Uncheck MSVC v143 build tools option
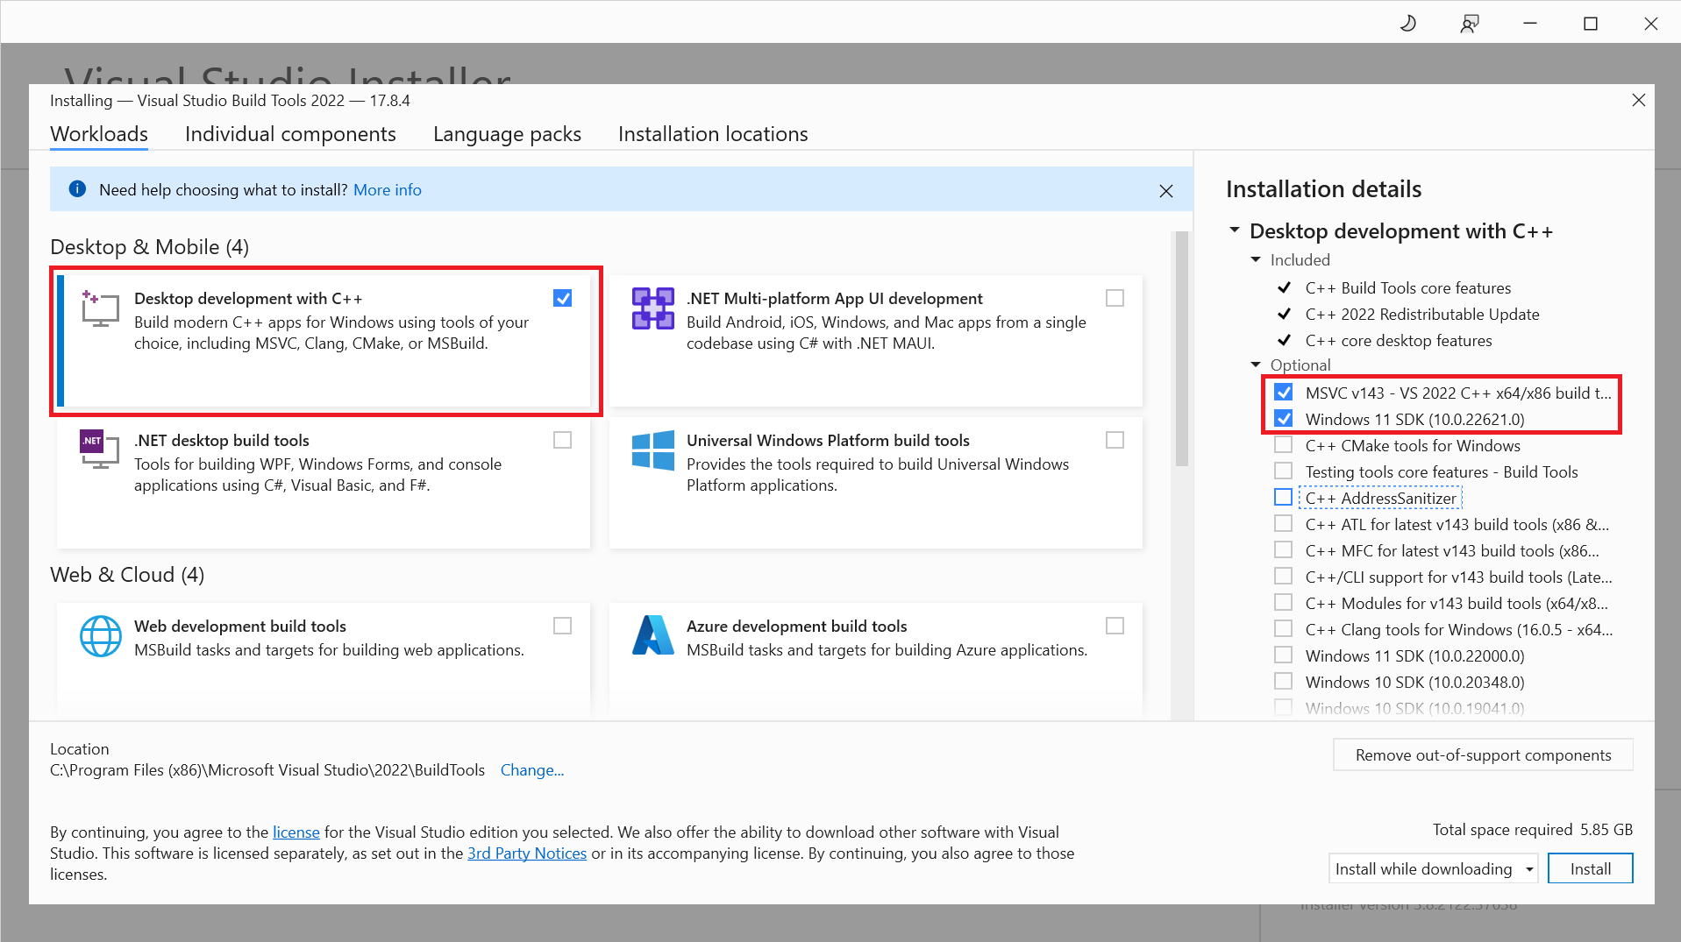The image size is (1681, 942). point(1284,393)
